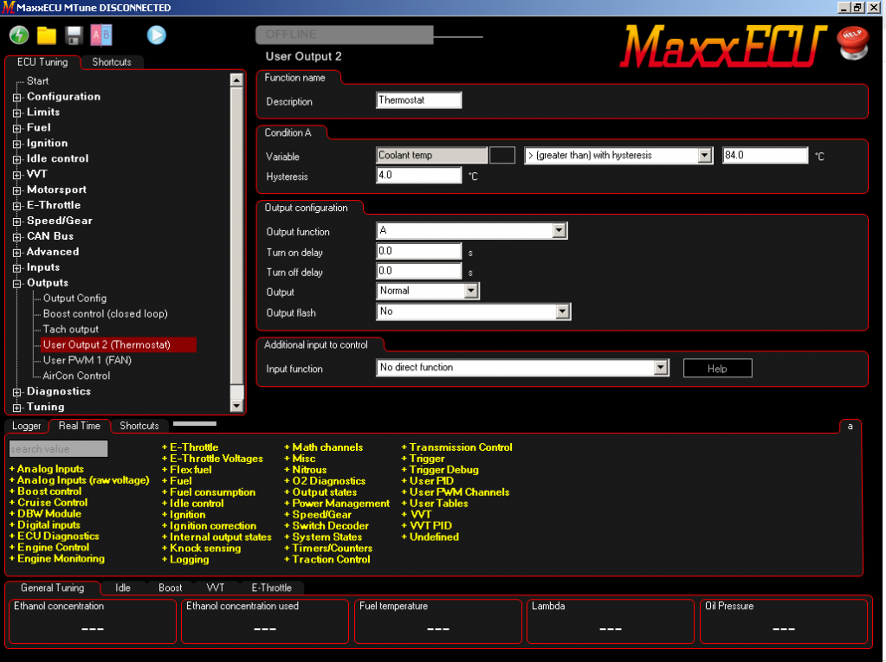
Task: Switch to the Shortcuts tab beside ECU Tuning
Action: click(112, 62)
